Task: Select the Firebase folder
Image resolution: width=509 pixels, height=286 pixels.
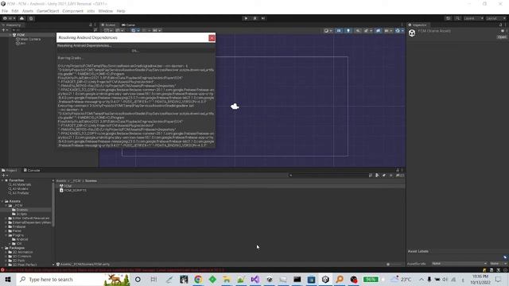Action: click(19, 226)
